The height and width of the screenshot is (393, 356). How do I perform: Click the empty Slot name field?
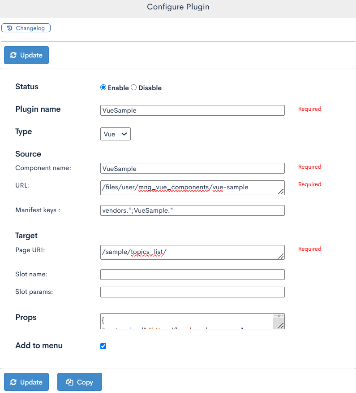click(x=192, y=275)
